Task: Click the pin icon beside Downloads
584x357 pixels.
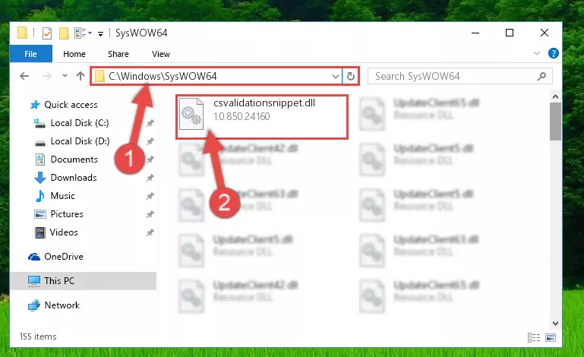Action: coord(150,178)
